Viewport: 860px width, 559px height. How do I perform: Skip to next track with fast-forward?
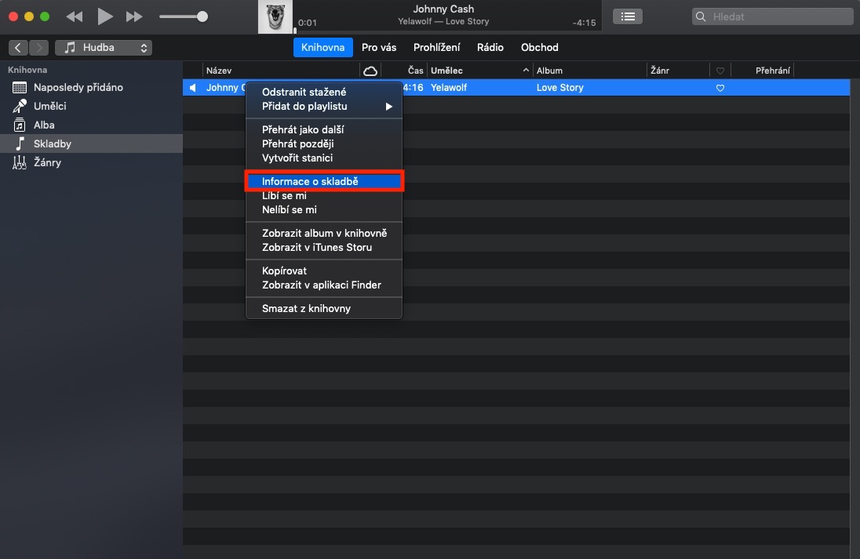[134, 17]
